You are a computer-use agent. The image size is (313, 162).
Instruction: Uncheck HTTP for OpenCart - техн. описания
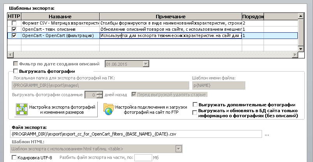pyautogui.click(x=14, y=29)
